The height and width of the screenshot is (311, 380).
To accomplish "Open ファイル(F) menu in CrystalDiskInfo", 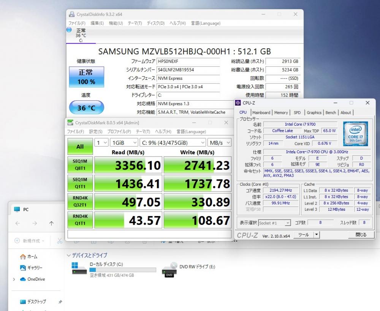I will pos(77,23).
